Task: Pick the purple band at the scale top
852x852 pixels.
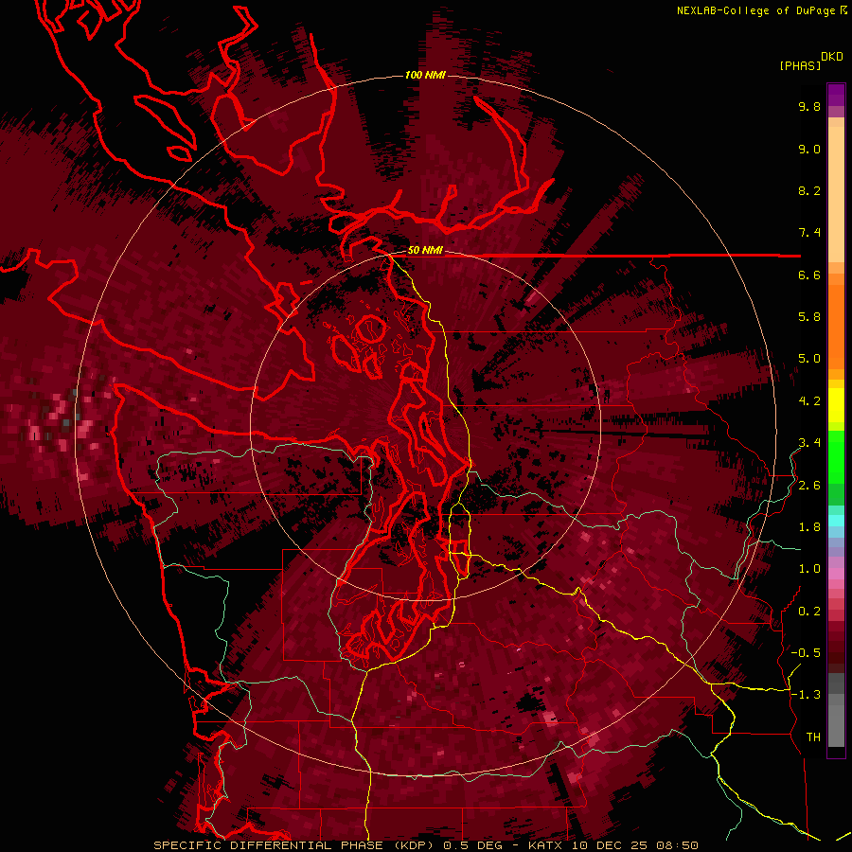Action: point(836,95)
